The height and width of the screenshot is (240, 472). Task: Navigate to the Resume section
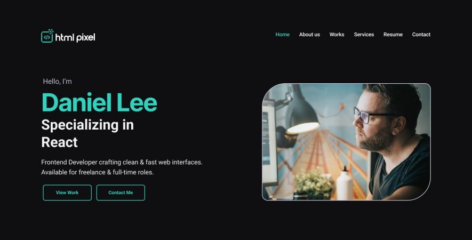[x=393, y=35]
